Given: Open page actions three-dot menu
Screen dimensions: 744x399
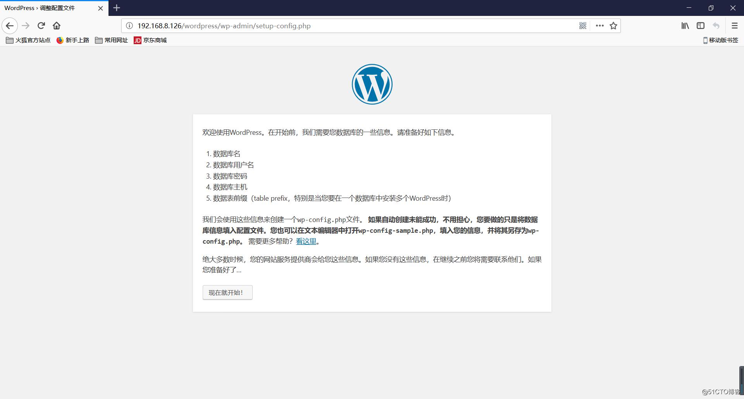Looking at the screenshot, I should click(x=599, y=26).
